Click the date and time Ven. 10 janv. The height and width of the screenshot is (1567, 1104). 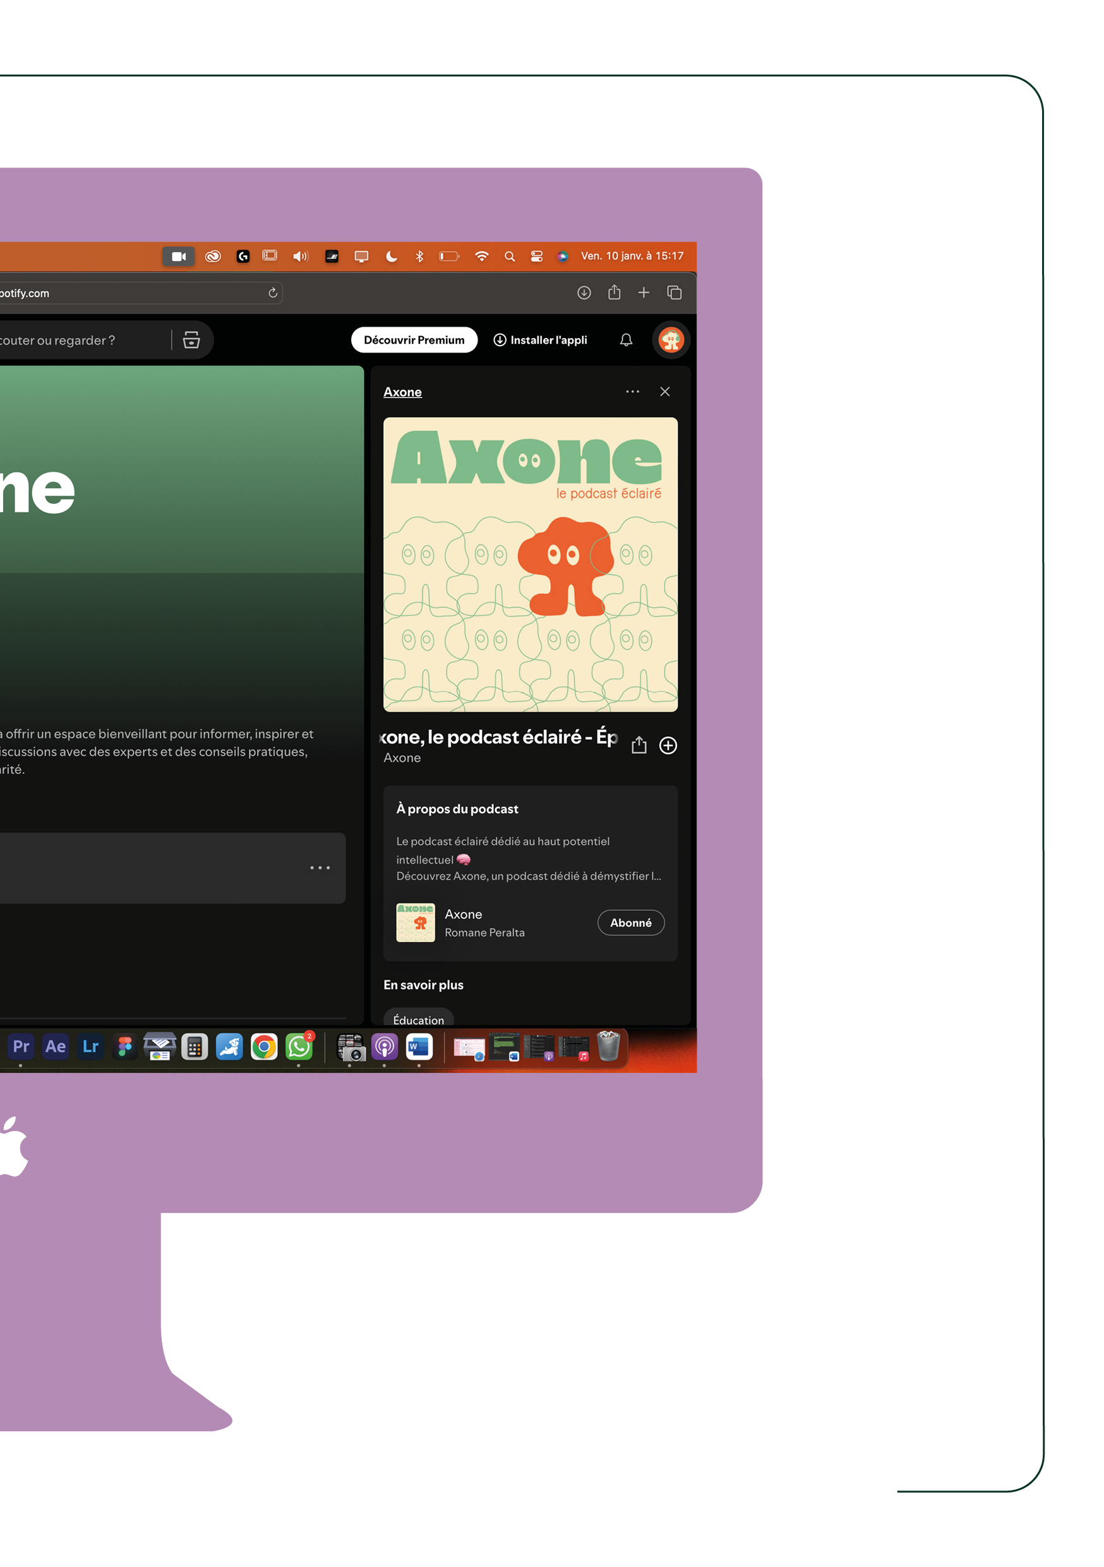[632, 256]
